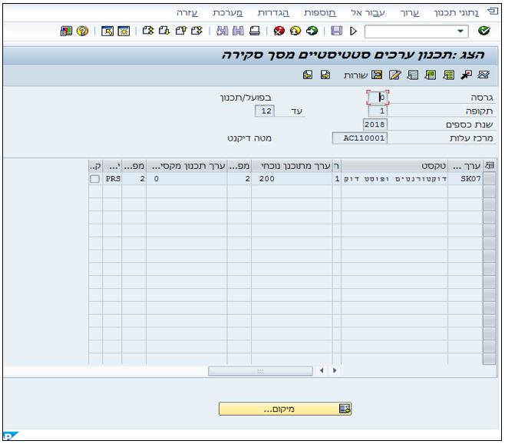Screen dimensions: 505x444
Task: Click the עד period field showing 12
Action: coord(265,111)
